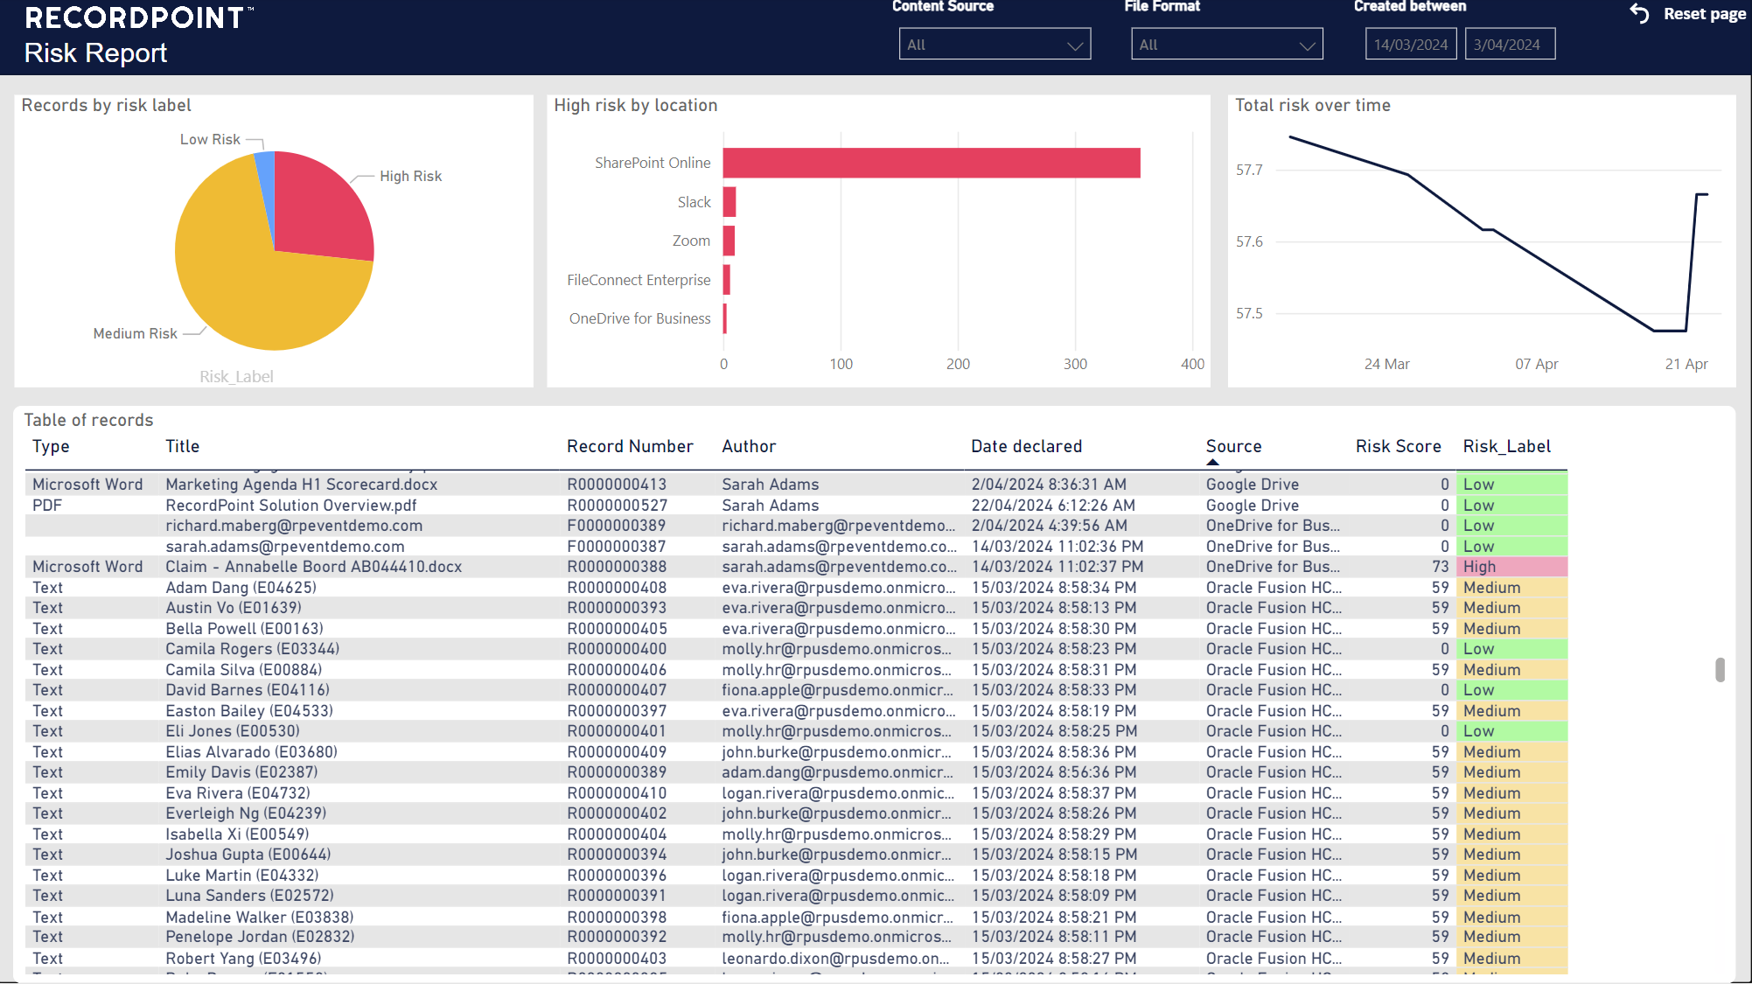The image size is (1752, 984).
Task: Click the table vertical scrollbar thumb
Action: tap(1720, 669)
